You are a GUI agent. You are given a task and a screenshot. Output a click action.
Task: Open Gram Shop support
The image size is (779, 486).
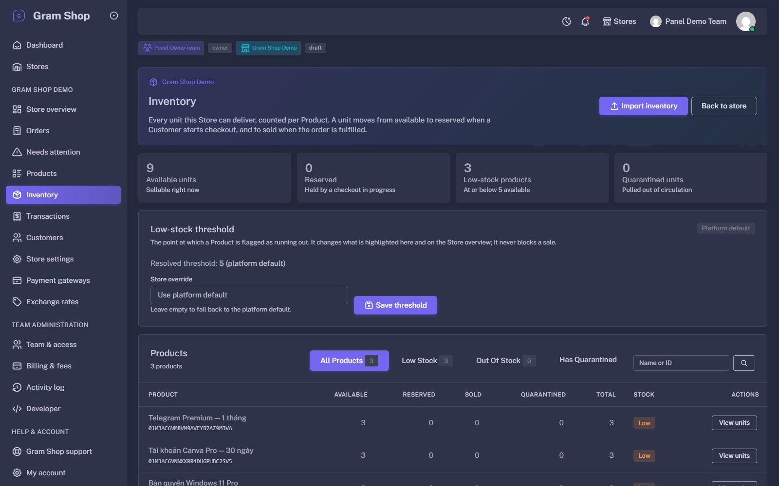point(63,451)
